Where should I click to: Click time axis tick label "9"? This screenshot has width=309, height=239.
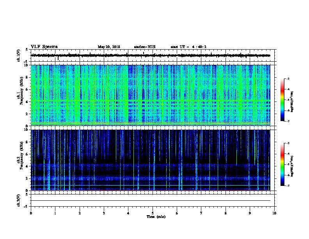250,213
